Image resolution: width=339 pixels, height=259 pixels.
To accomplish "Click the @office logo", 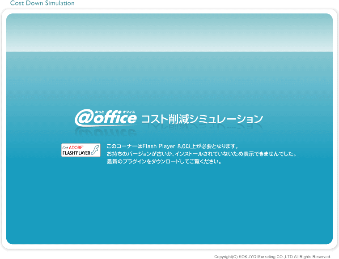I will pos(106,118).
